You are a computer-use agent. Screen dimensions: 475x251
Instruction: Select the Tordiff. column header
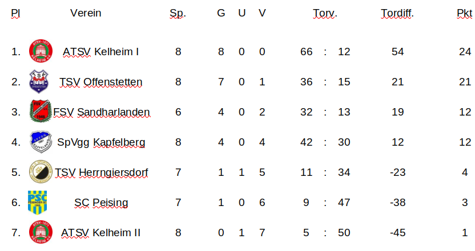397,13
